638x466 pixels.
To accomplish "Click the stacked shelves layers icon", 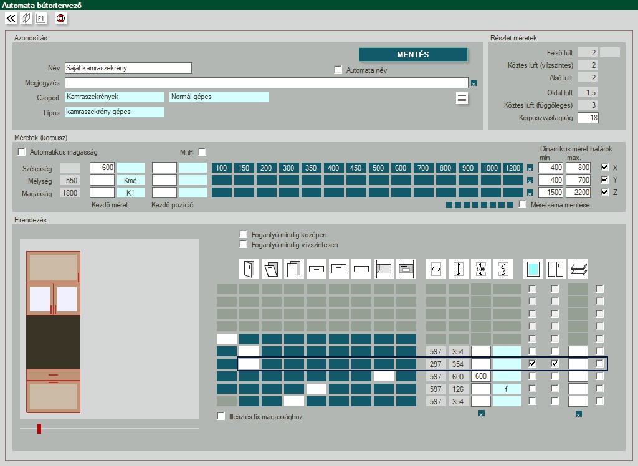I will pos(578,269).
